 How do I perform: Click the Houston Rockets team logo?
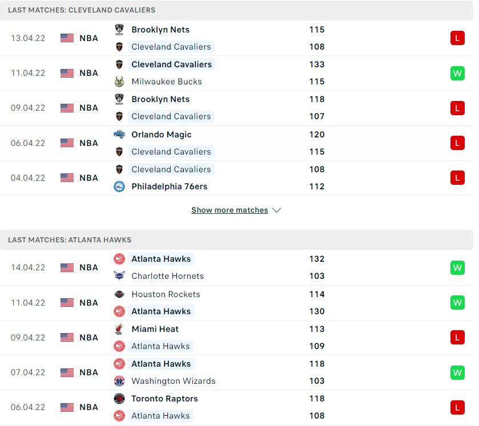point(119,294)
